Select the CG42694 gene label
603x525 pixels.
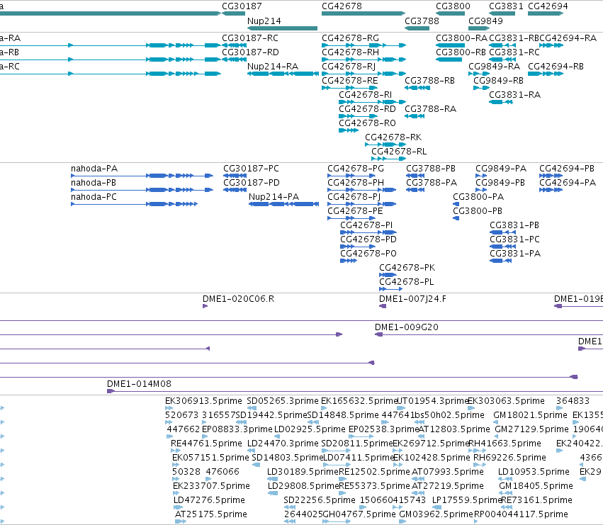click(x=548, y=6)
